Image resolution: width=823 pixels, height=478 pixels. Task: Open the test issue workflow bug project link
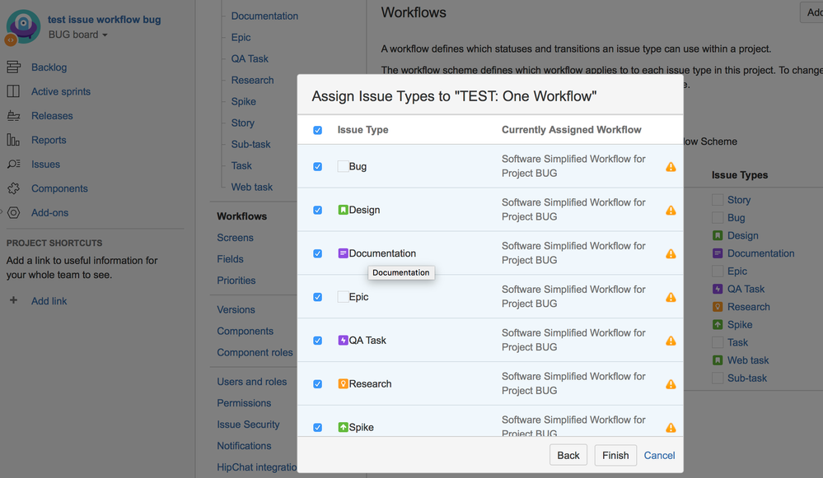105,20
